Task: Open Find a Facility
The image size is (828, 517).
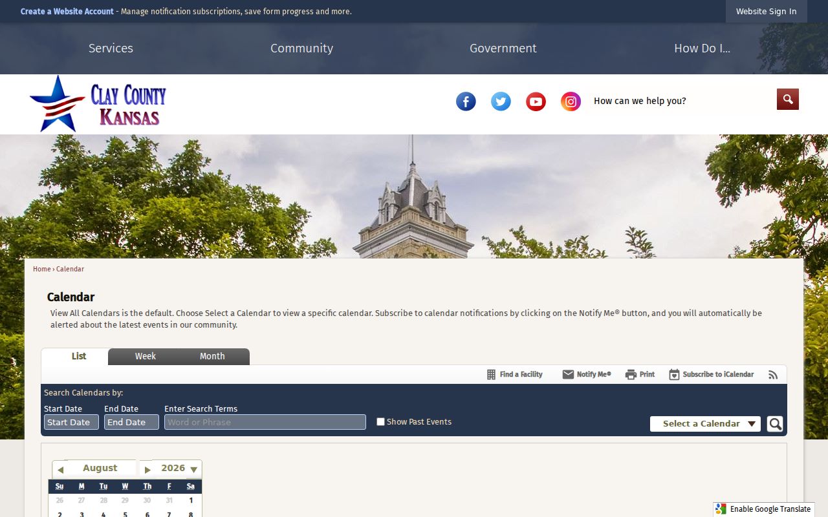Action: [x=514, y=374]
